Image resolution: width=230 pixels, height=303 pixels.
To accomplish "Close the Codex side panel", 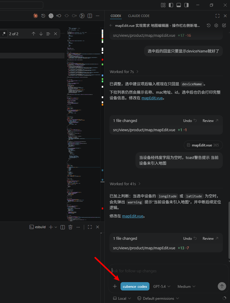I will 225,16.
